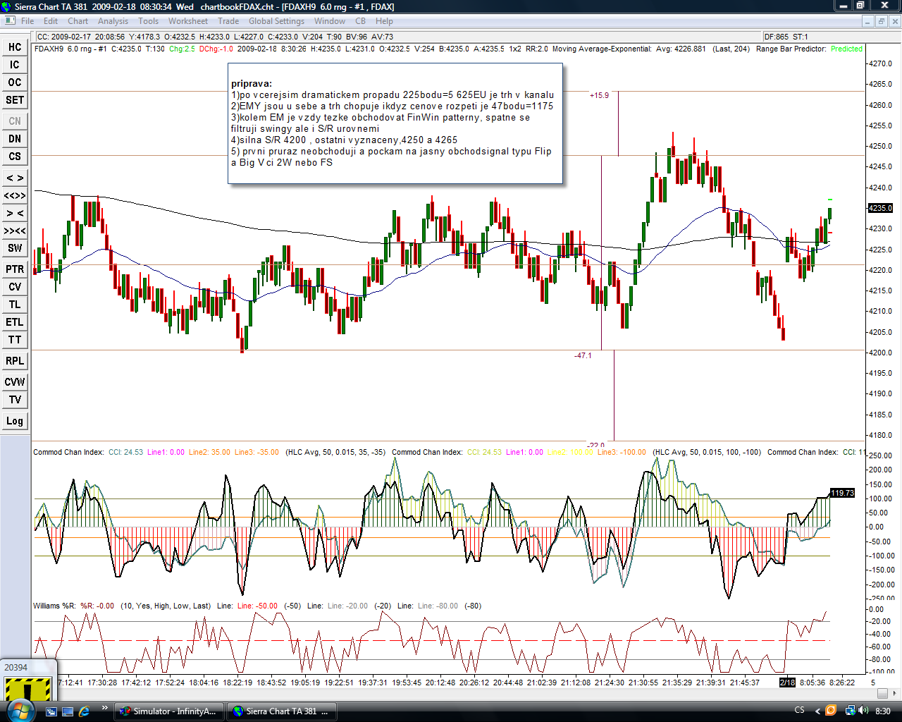
Task: Open the Analysis menu
Action: point(113,21)
